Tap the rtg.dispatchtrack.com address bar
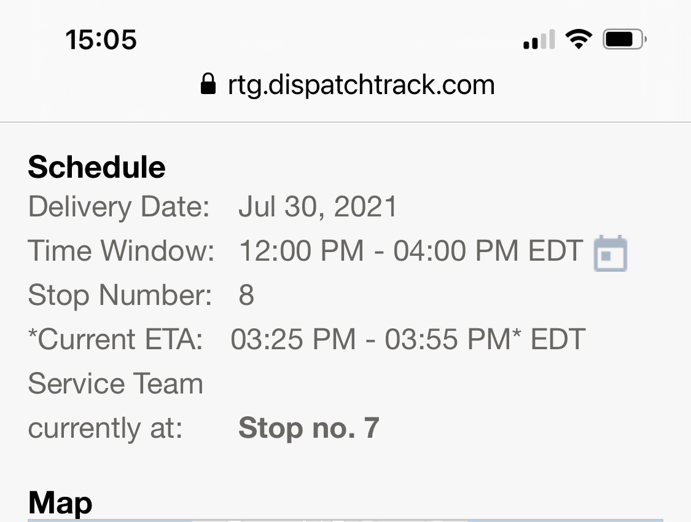Viewport: 691px width, 522px height. pos(361,84)
